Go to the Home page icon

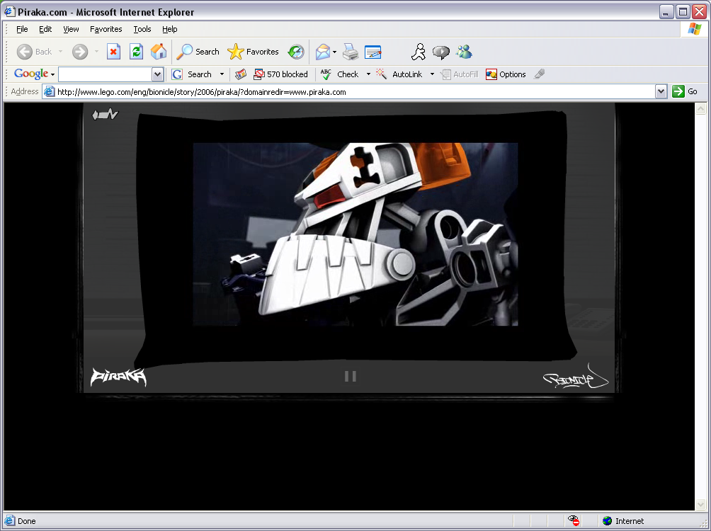click(159, 52)
